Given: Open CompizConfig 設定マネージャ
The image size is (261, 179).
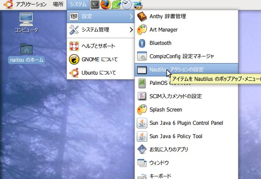Looking at the screenshot, I should click(186, 56).
